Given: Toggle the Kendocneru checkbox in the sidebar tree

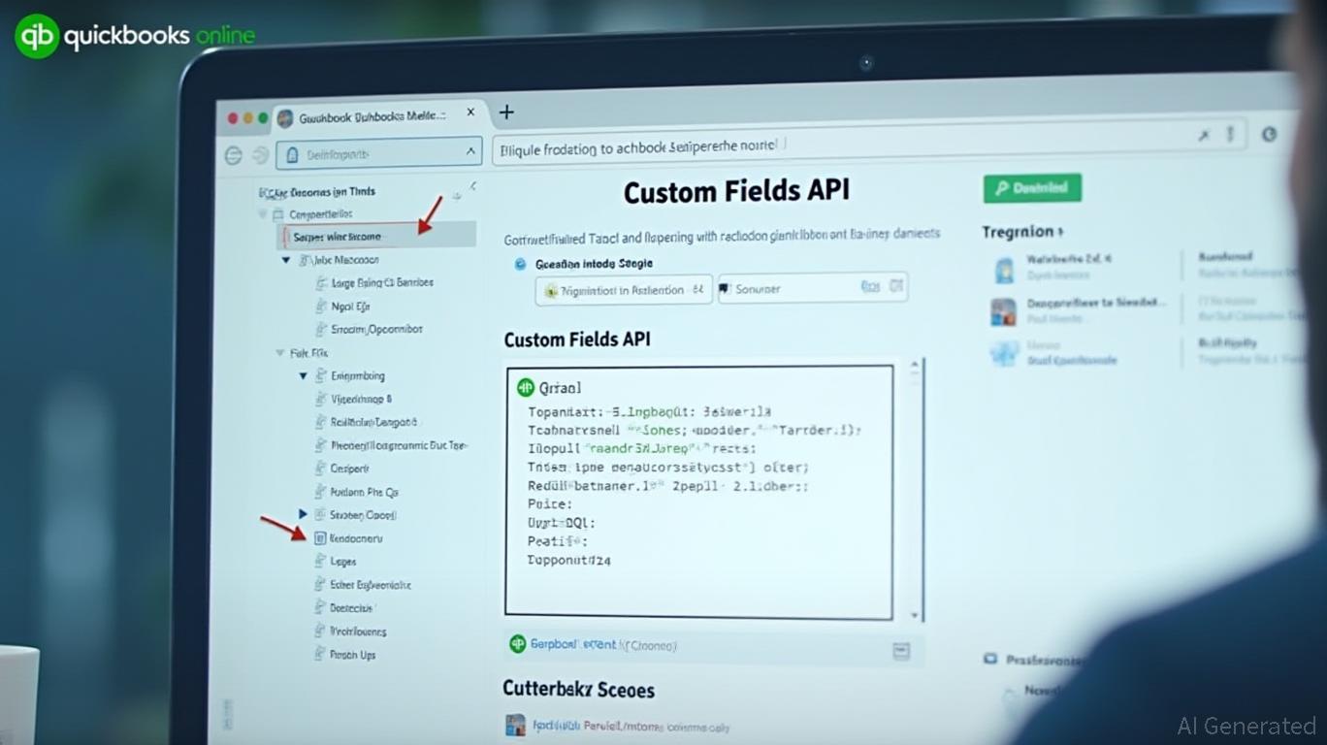Looking at the screenshot, I should [320, 537].
